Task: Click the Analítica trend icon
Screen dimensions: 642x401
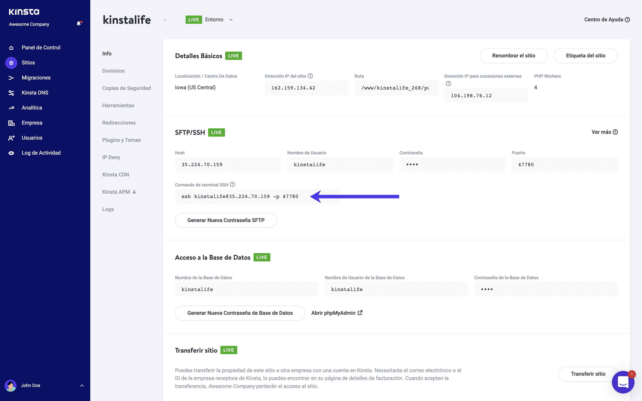Action: [11, 108]
